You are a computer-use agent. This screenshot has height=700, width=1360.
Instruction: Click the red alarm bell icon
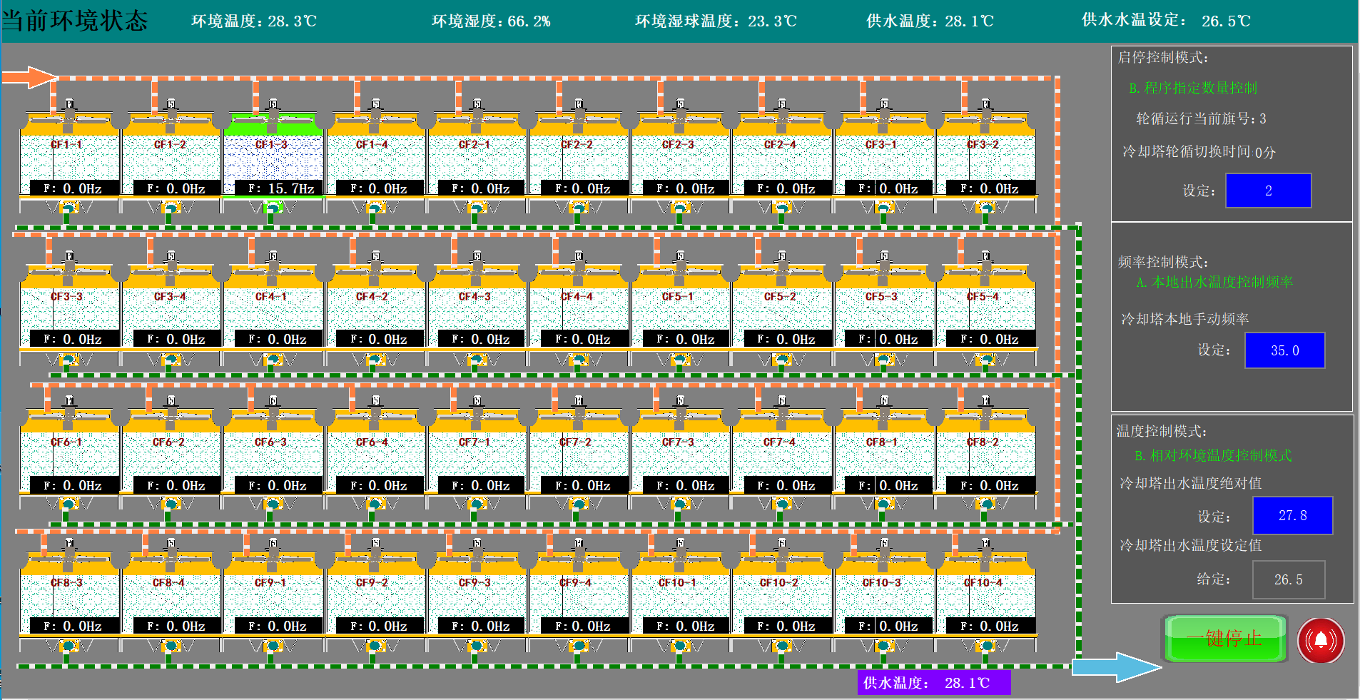click(1321, 640)
